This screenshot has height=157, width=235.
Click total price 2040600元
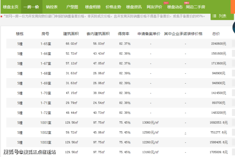tap(219, 44)
